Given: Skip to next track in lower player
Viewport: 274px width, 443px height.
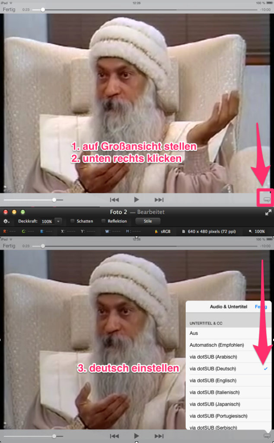Looking at the screenshot, I should pos(159,436).
